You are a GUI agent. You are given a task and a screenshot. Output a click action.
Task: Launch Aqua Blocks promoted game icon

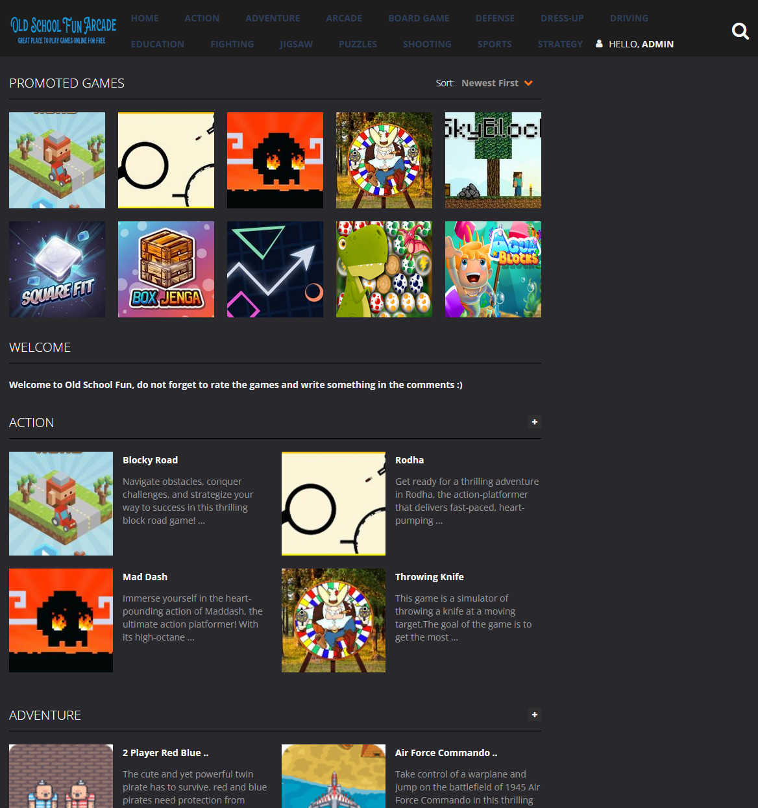[493, 269]
